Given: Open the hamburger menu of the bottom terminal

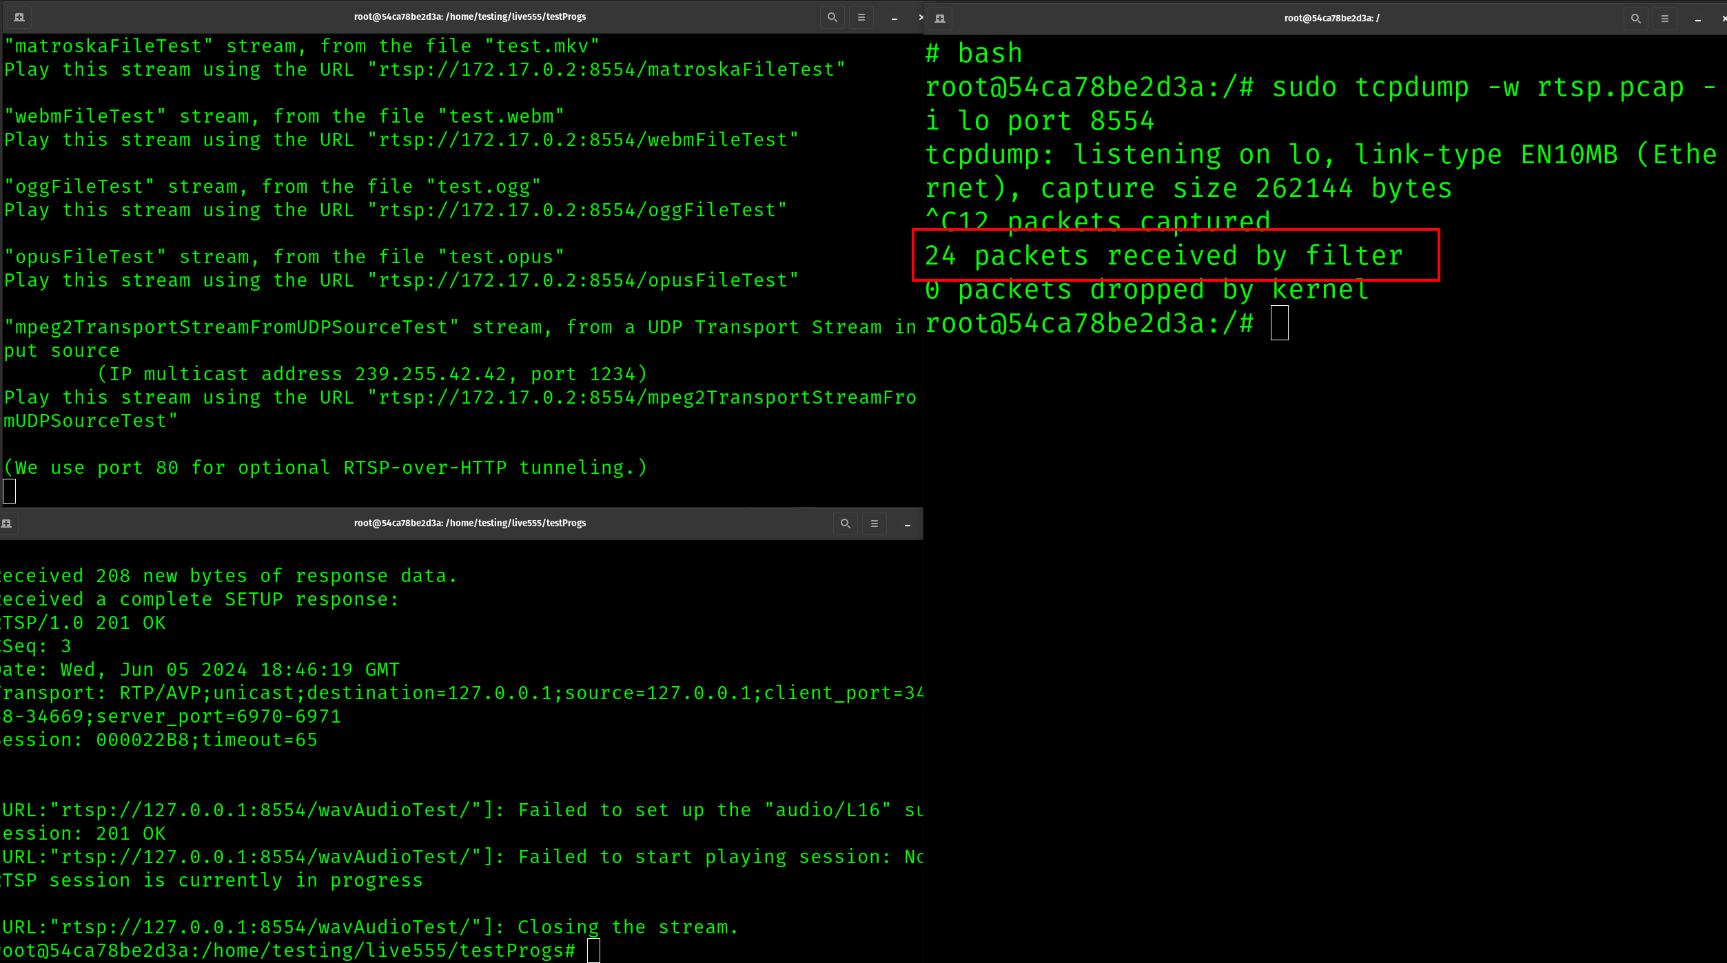Looking at the screenshot, I should pos(875,524).
